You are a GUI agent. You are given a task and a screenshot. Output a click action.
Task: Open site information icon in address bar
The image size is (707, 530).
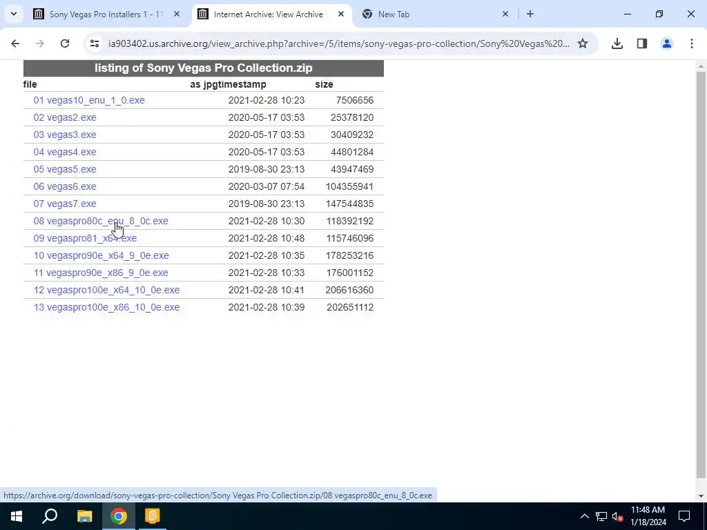pos(94,43)
